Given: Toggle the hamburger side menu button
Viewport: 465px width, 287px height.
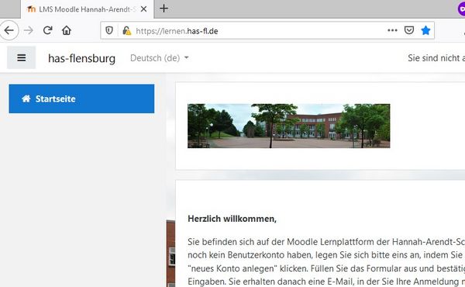Looking at the screenshot, I should click(22, 57).
